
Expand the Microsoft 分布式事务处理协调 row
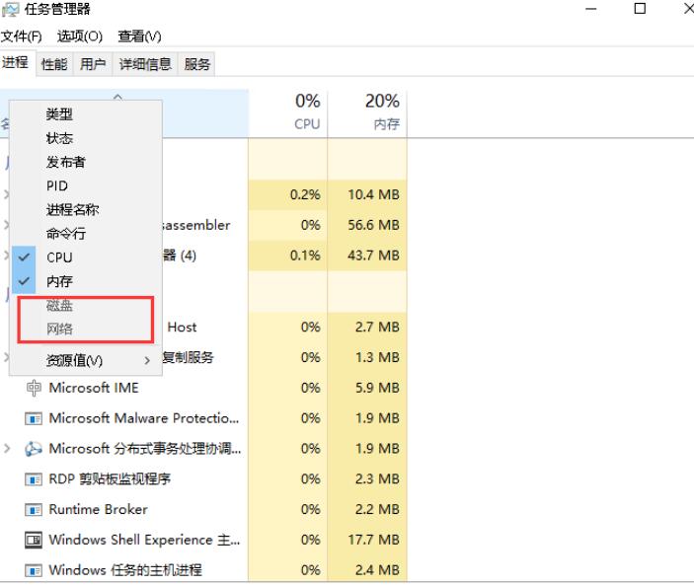pyautogui.click(x=7, y=449)
